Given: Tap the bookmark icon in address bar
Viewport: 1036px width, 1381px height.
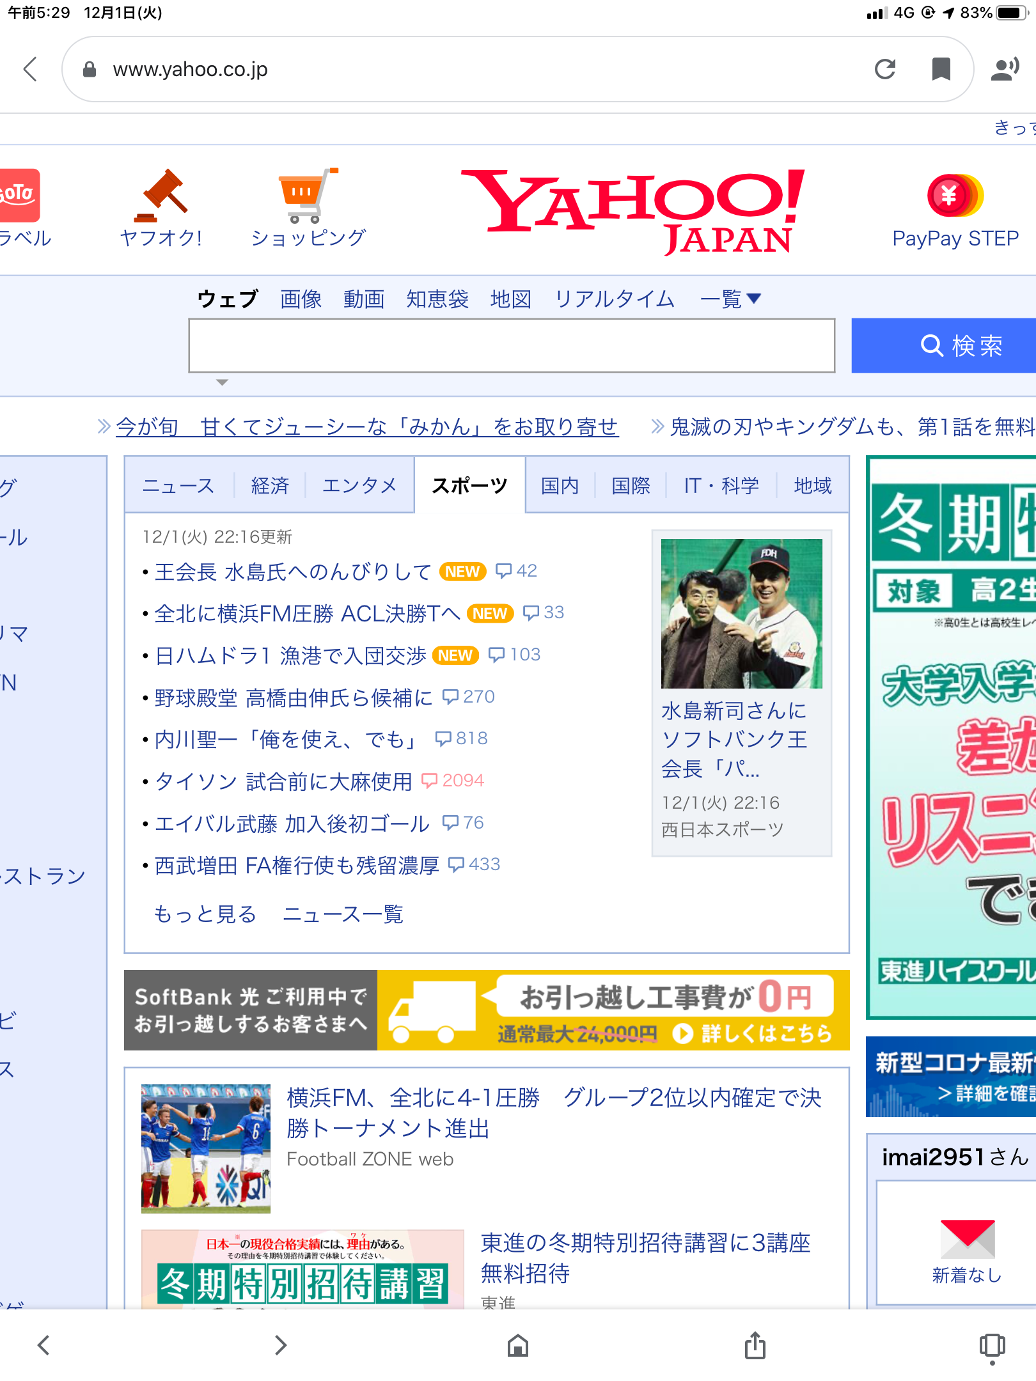Looking at the screenshot, I should pos(941,69).
